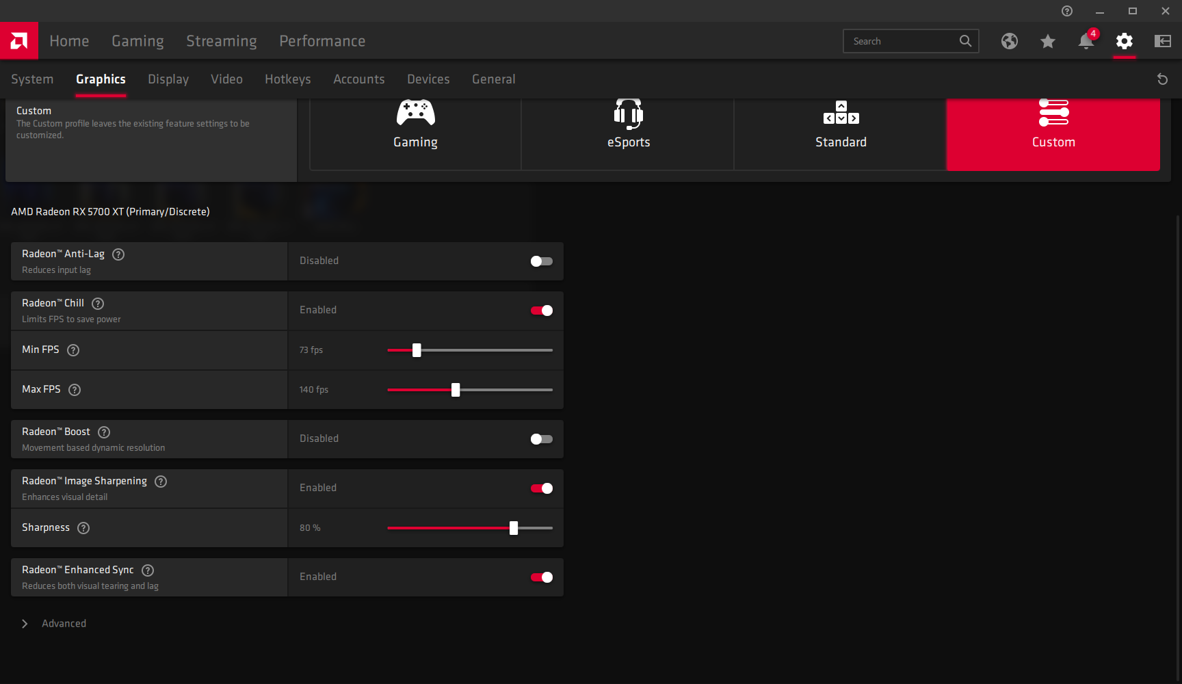
Task: Click the Standard arrow keys icon
Action: tap(841, 113)
